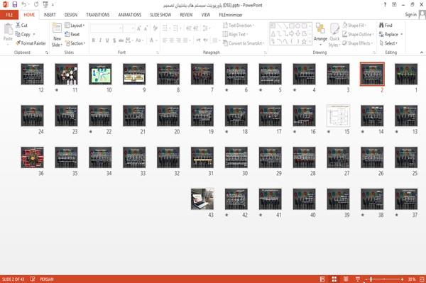The image size is (426, 283).
Task: Toggle Justify paragraph alignment
Action: [x=185, y=40]
